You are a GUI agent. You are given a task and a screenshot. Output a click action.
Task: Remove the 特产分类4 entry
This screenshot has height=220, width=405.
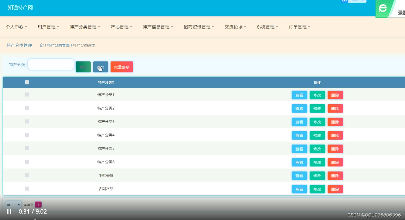click(335, 135)
